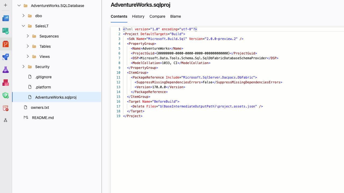Click the hierarchy icon at sidebar bottom
The width and height of the screenshot is (344, 193).
tap(5, 120)
